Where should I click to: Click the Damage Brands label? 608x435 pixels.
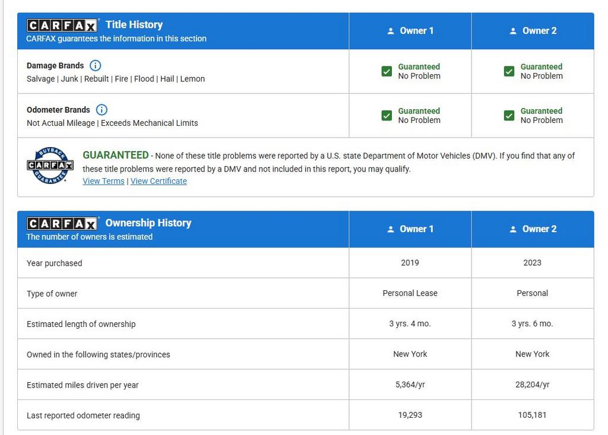click(55, 65)
